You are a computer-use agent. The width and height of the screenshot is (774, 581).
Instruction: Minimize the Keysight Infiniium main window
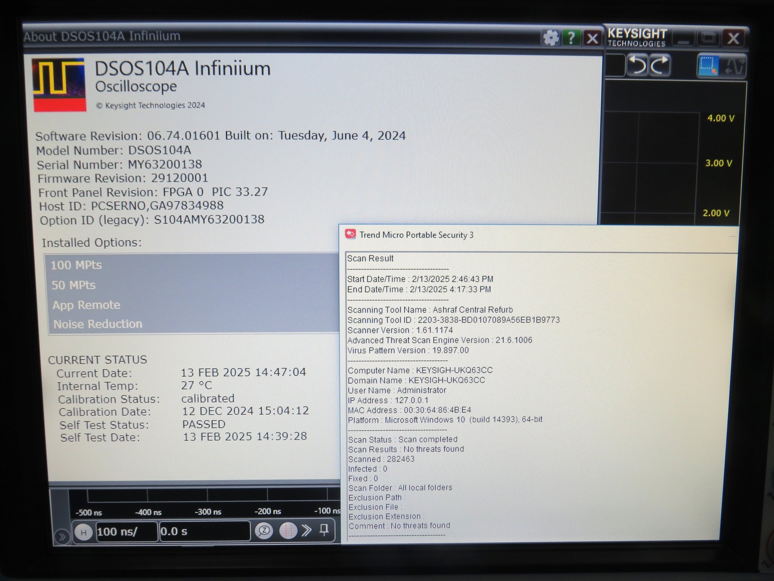point(683,39)
